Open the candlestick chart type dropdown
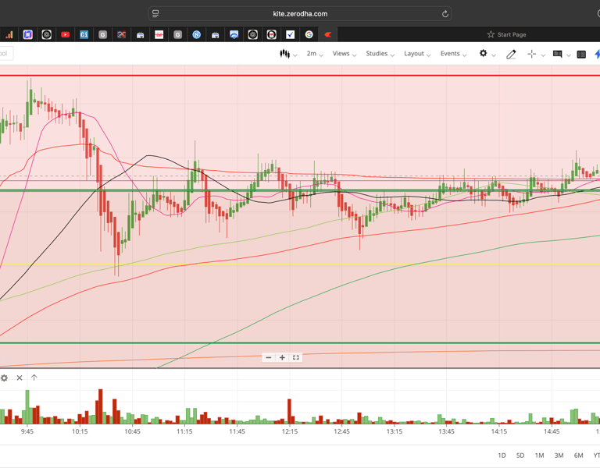The image size is (600, 468). click(288, 54)
